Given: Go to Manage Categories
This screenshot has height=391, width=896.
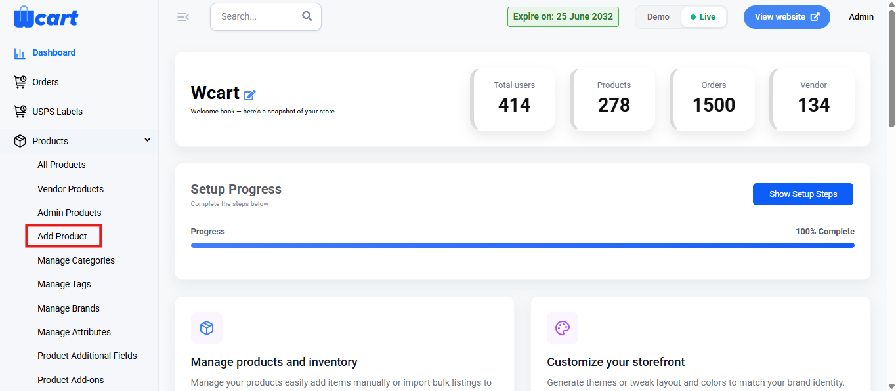Looking at the screenshot, I should pyautogui.click(x=76, y=260).
